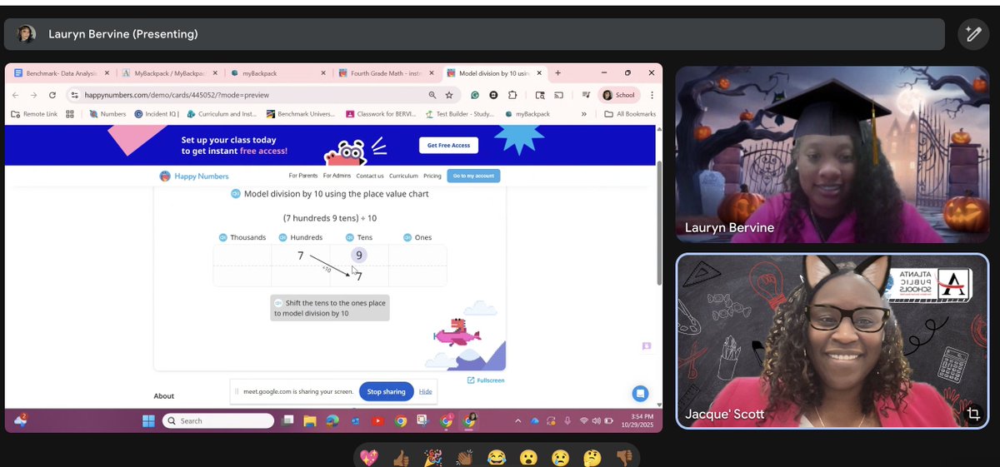Image resolution: width=1000 pixels, height=467 pixels.
Task: Show hidden system tray icons
Action: coord(518,420)
